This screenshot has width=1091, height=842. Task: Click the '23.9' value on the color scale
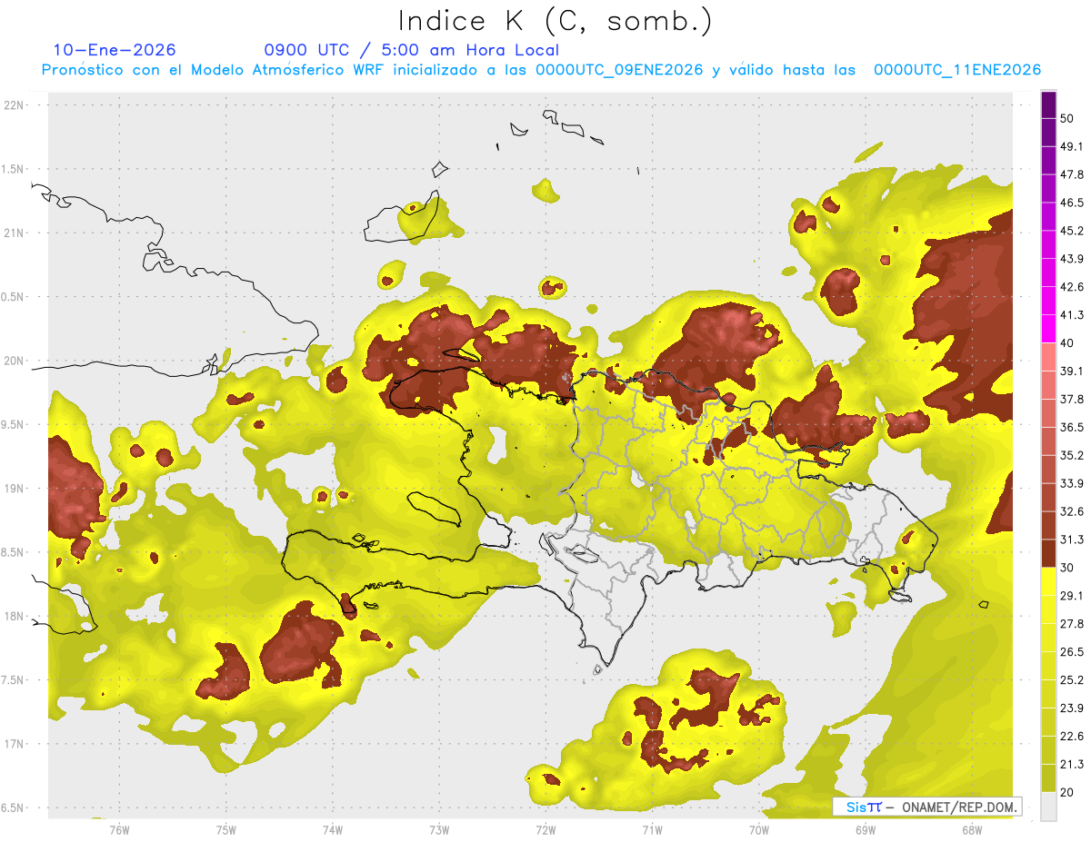click(1072, 708)
